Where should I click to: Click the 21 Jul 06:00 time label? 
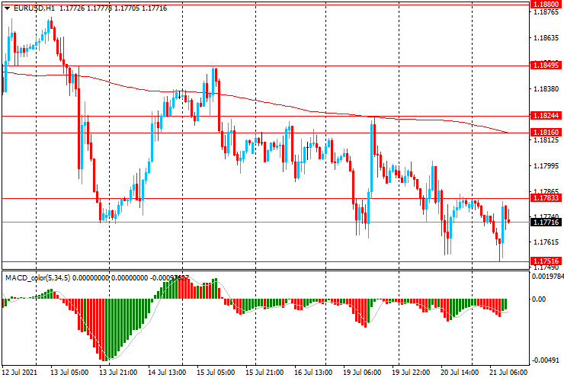click(x=508, y=372)
